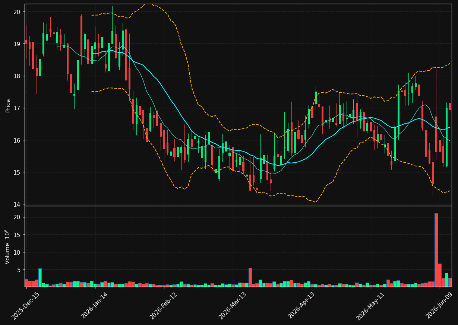This screenshot has width=458, height=325.
Task: Click the 2025-Dec-15 date label
Action: (x=25, y=306)
